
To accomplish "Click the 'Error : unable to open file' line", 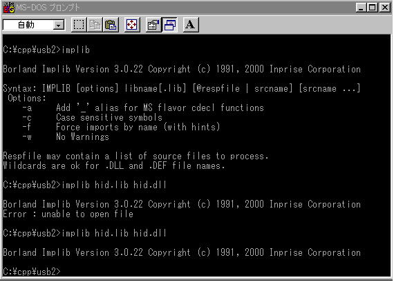I will pyautogui.click(x=68, y=214).
